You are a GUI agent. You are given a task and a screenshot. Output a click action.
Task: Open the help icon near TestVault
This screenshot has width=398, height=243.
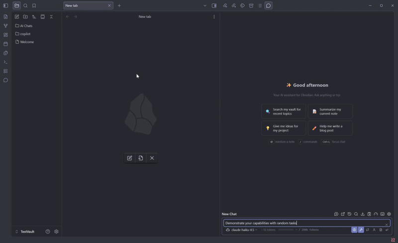click(x=48, y=232)
